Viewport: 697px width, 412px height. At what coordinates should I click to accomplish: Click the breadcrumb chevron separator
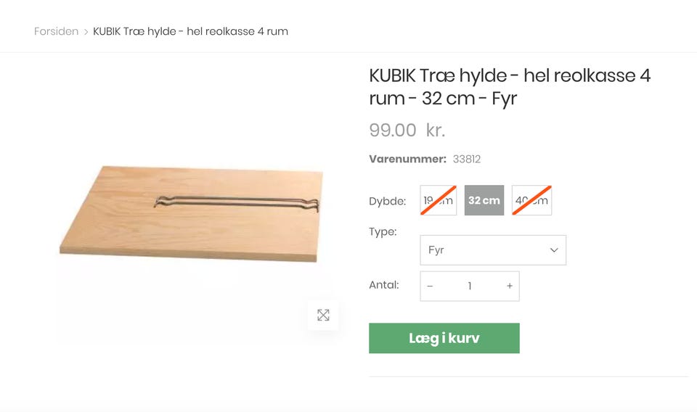(x=86, y=31)
